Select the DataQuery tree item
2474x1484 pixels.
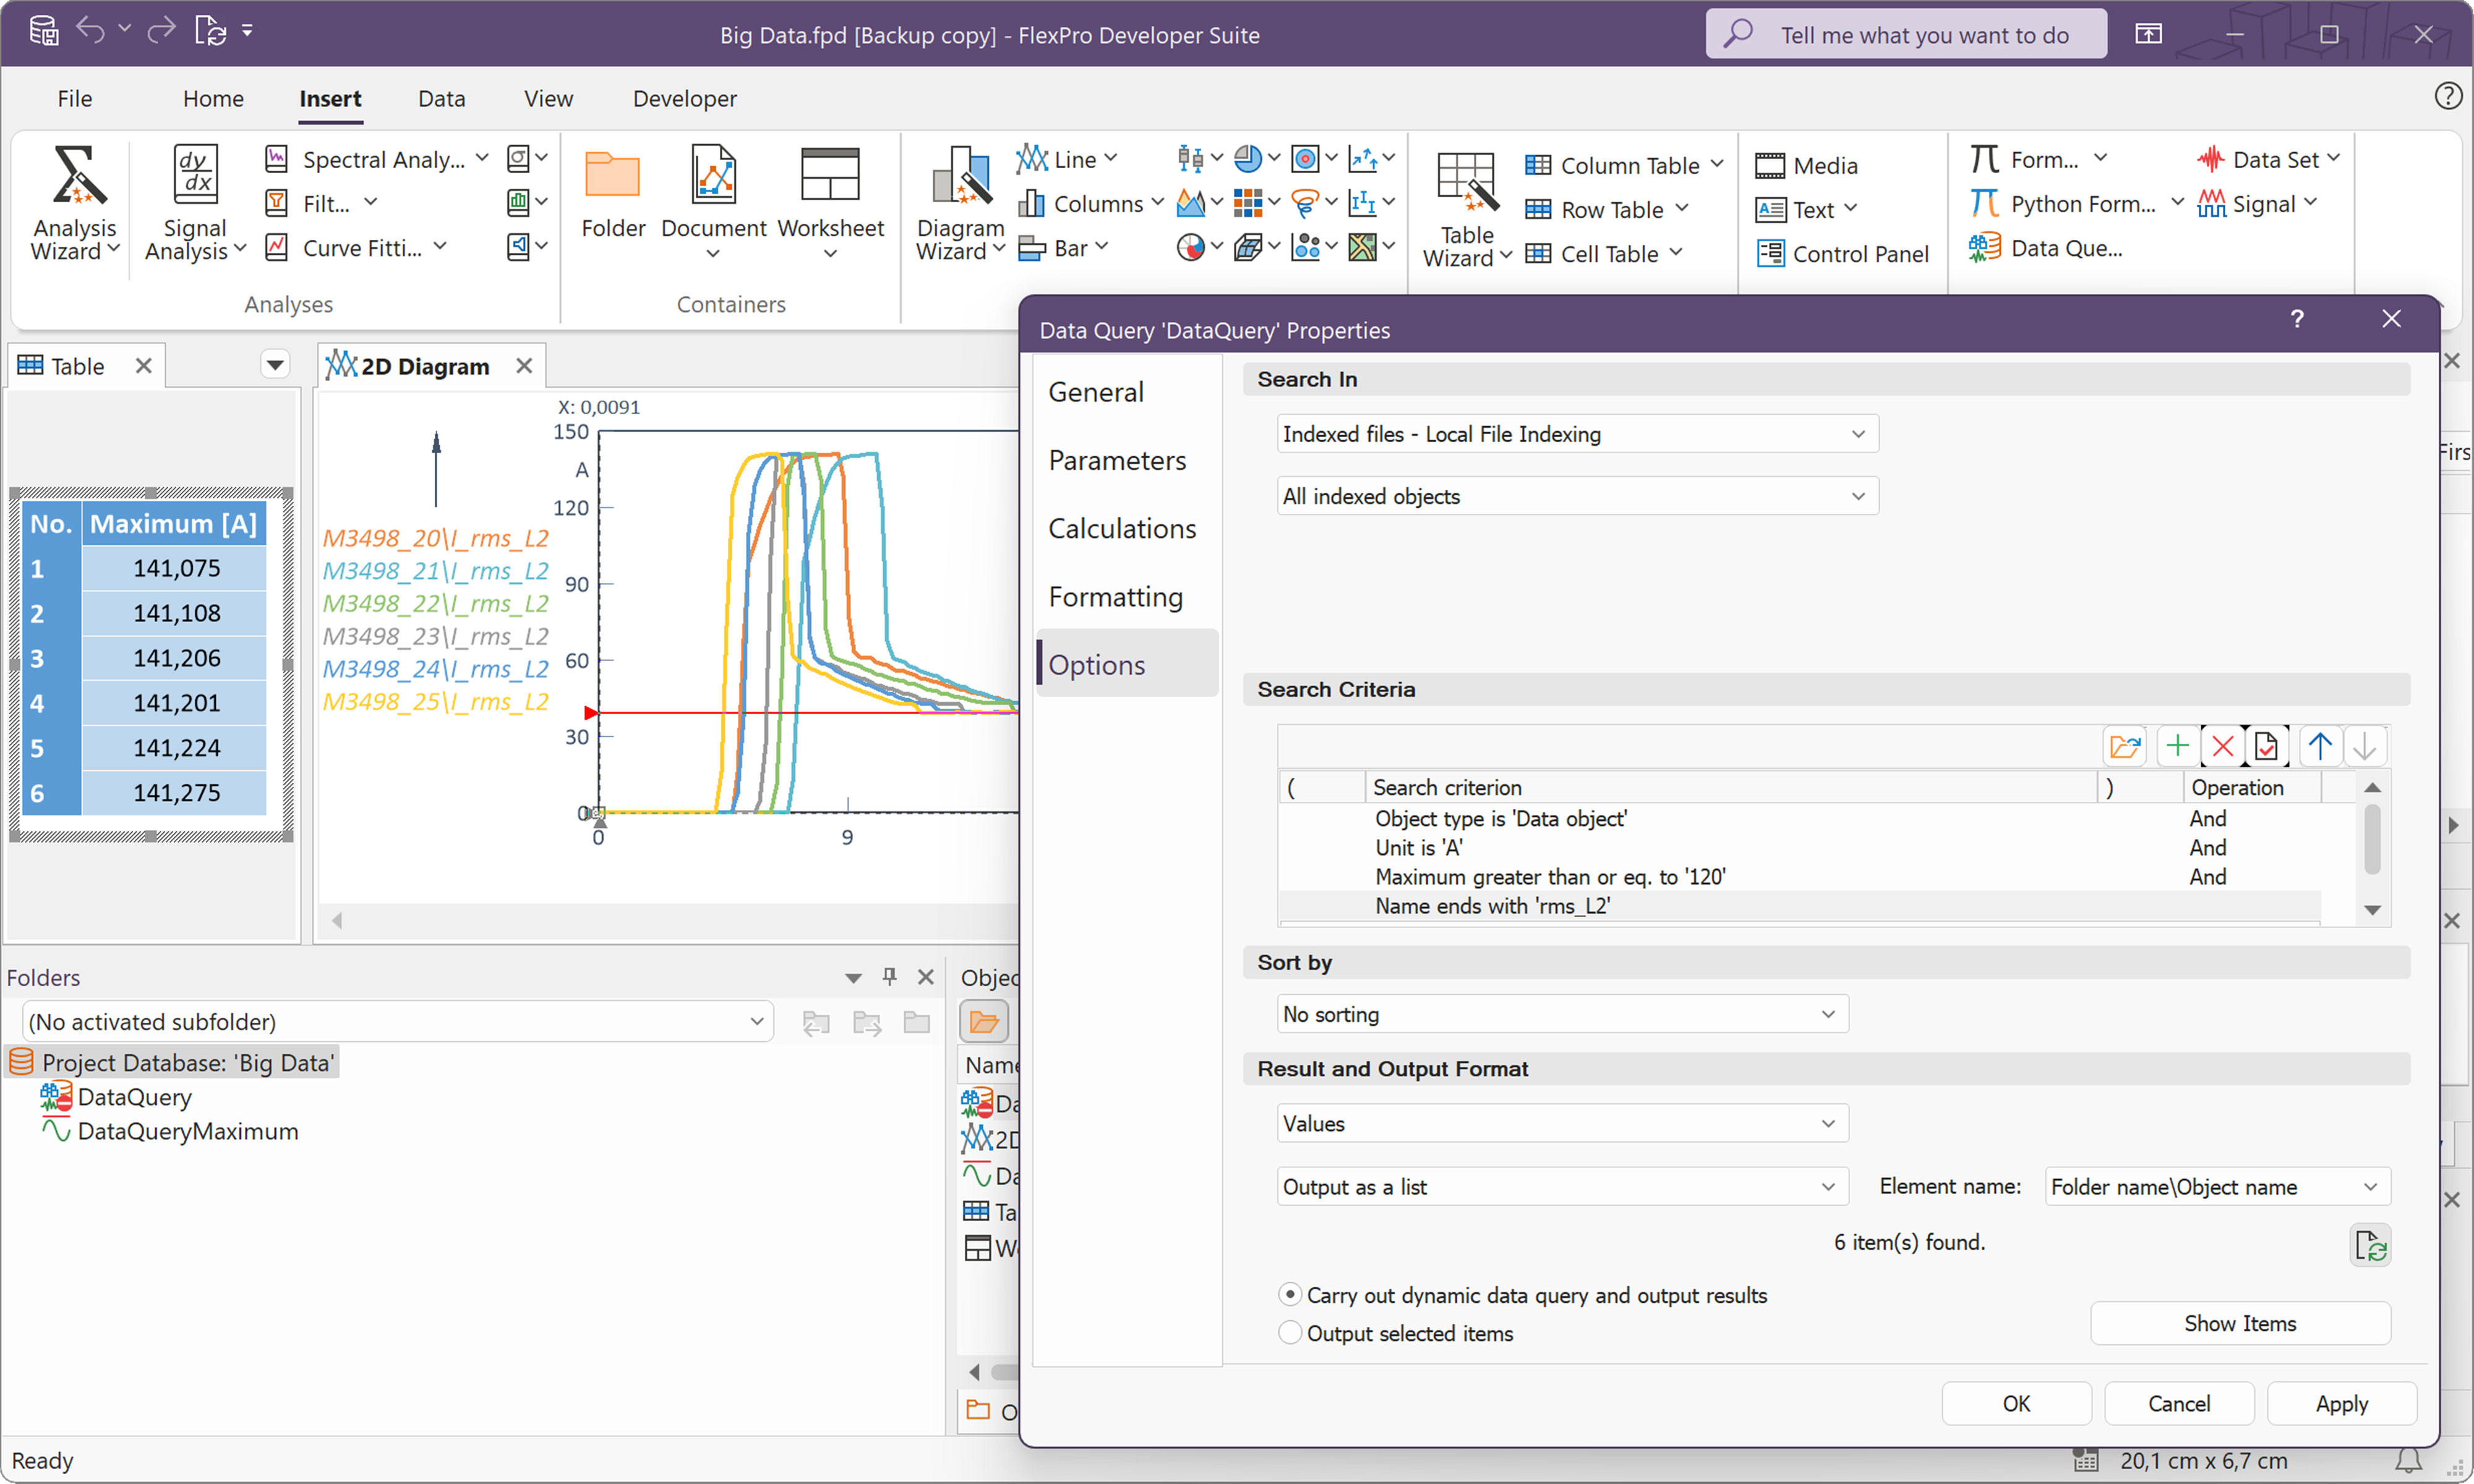tap(134, 1097)
